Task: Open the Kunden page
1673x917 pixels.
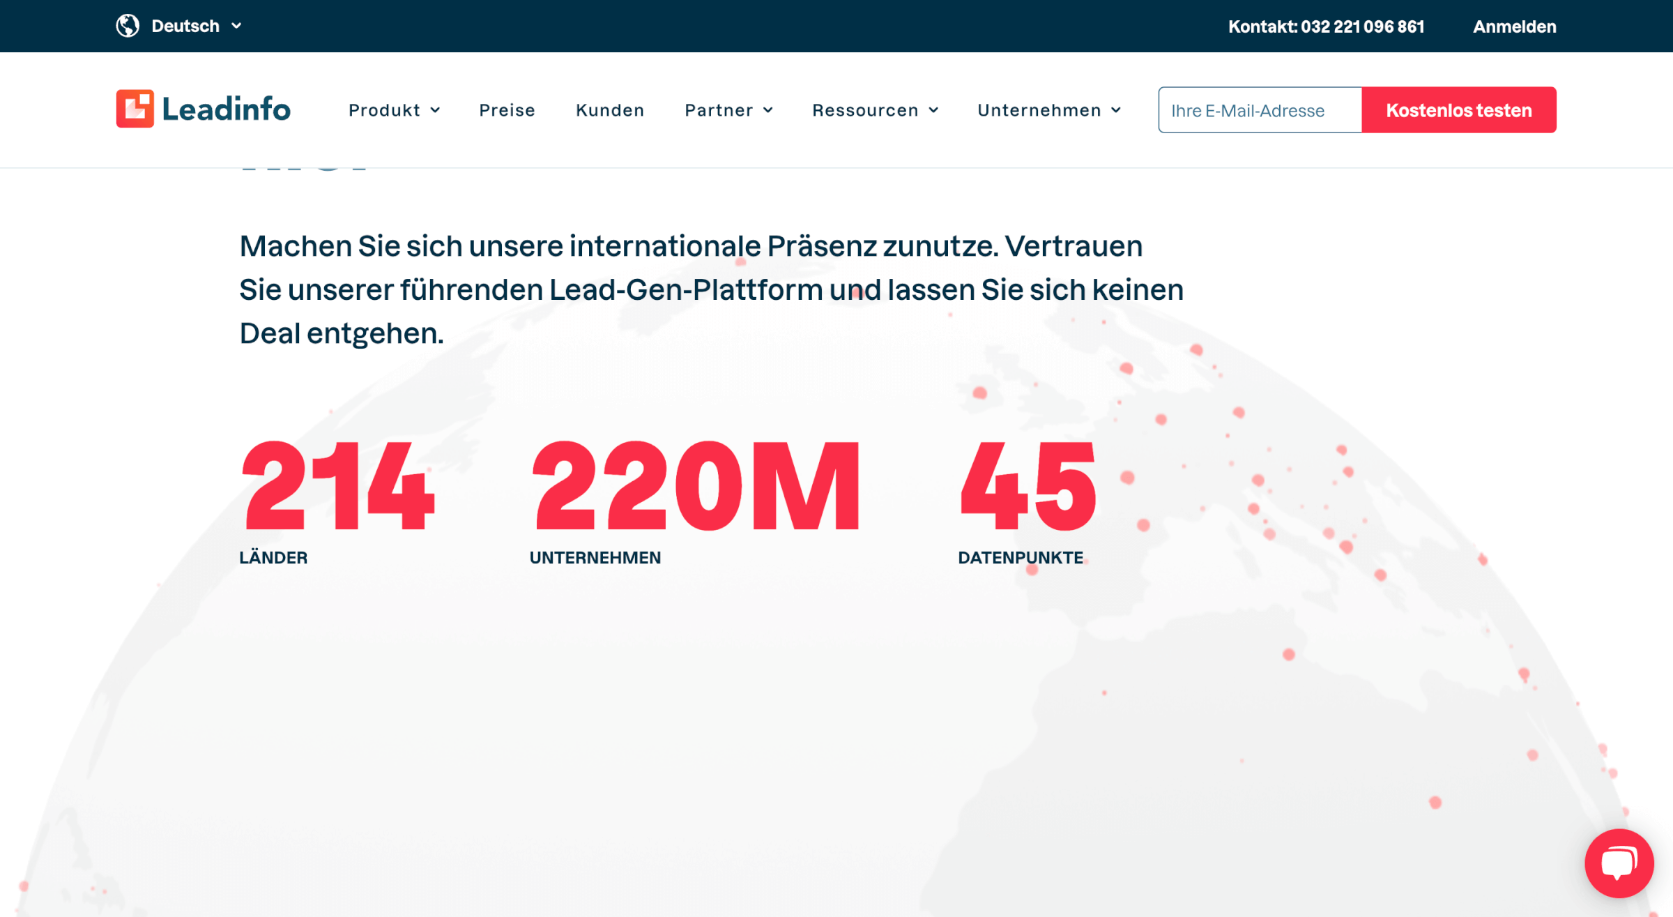Action: [610, 110]
